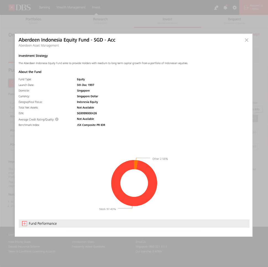Click the Singapore 1800 221 1111 phone text

click(x=151, y=247)
